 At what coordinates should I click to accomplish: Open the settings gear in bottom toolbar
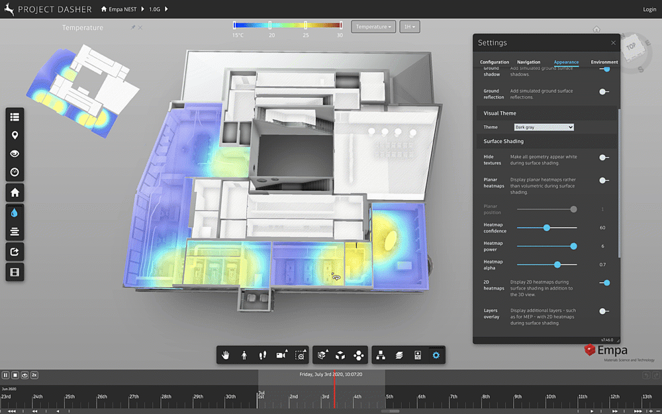436,355
